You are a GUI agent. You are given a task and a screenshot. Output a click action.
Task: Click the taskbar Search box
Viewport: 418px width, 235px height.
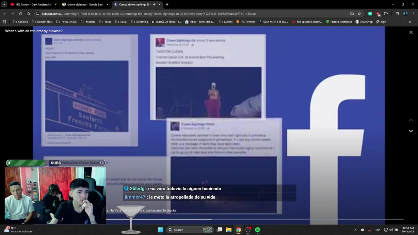coord(190,230)
